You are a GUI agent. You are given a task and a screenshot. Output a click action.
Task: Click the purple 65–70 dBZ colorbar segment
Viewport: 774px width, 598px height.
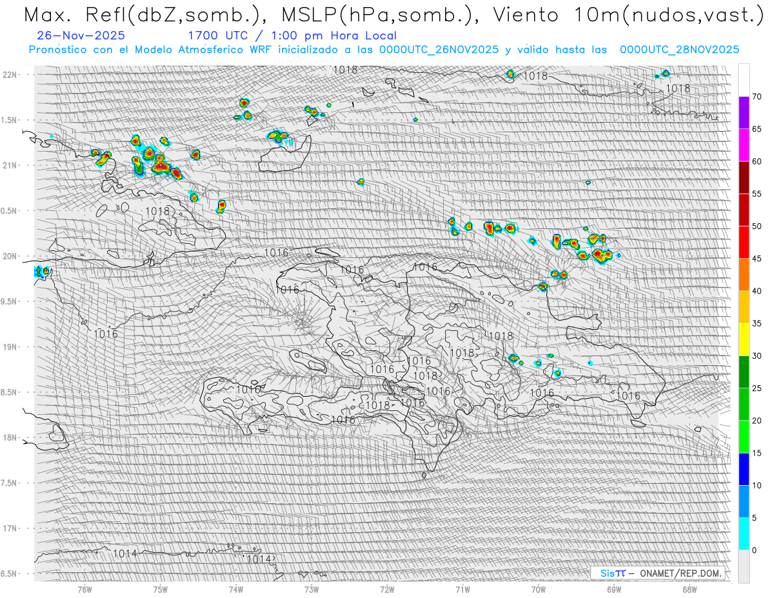coord(744,113)
